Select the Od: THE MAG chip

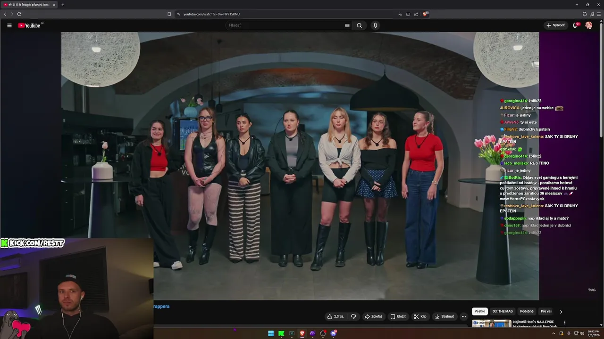pyautogui.click(x=503, y=311)
